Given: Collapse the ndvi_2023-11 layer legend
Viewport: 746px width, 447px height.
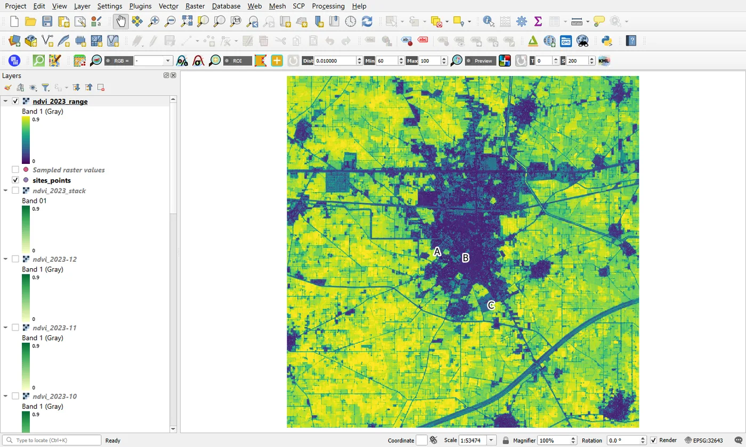Looking at the screenshot, I should [x=6, y=328].
